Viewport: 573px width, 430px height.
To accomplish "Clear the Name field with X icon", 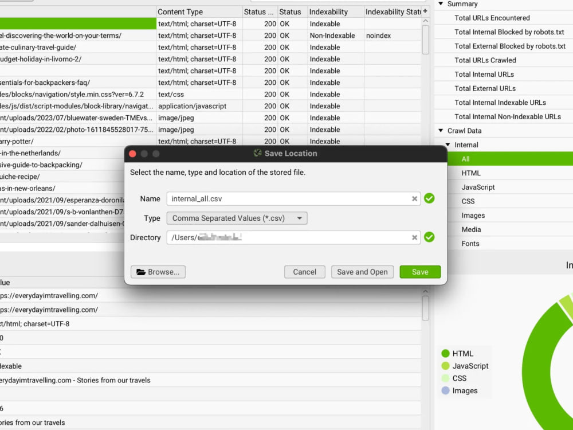I will point(414,199).
